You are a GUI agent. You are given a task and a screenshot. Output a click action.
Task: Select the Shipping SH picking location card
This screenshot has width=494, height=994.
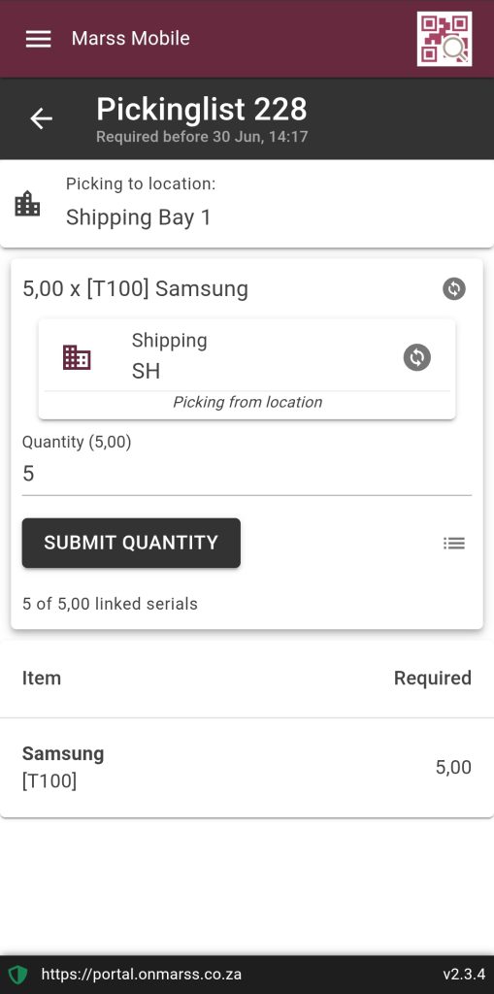coord(247,368)
